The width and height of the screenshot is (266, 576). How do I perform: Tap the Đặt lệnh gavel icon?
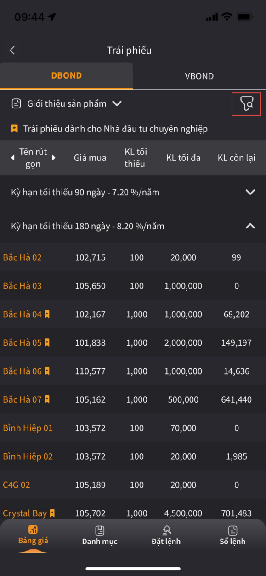166,530
